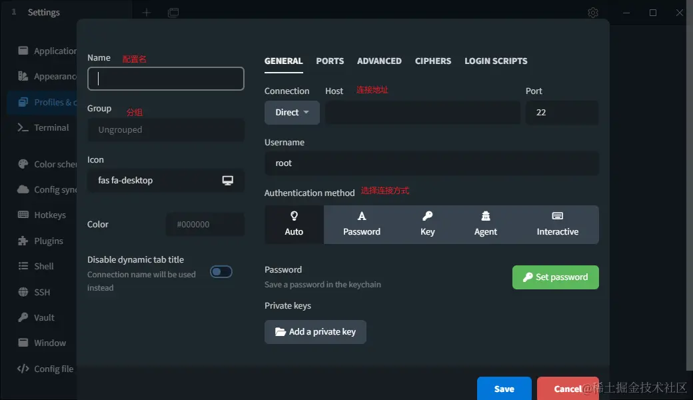693x400 pixels.
Task: Select Password authentication method
Action: coord(362,224)
